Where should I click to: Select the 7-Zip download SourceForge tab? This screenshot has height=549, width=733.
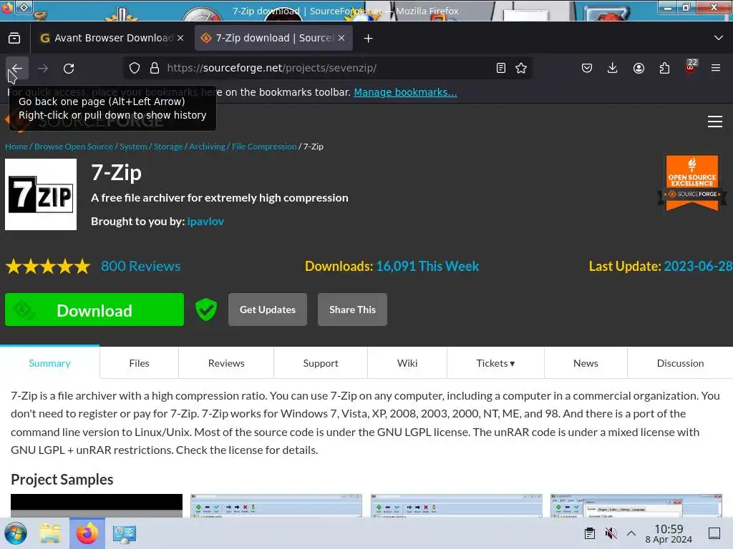pyautogui.click(x=273, y=38)
